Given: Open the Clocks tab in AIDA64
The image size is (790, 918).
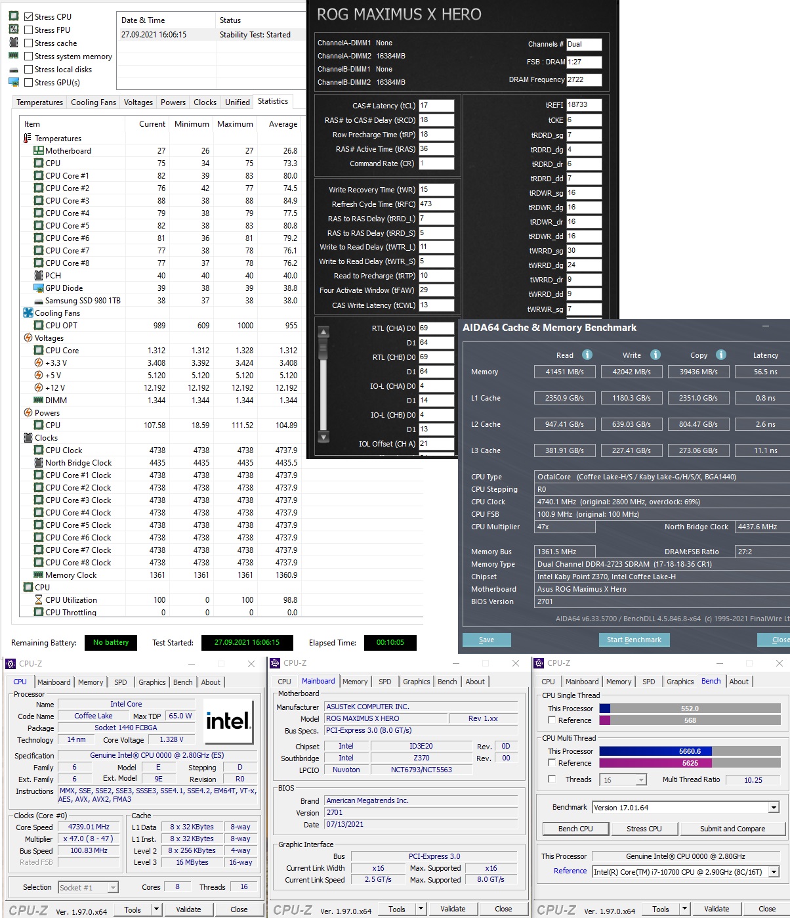Looking at the screenshot, I should (x=205, y=102).
